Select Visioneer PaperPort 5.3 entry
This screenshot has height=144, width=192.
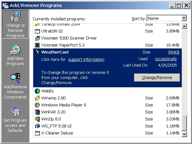click(107, 45)
